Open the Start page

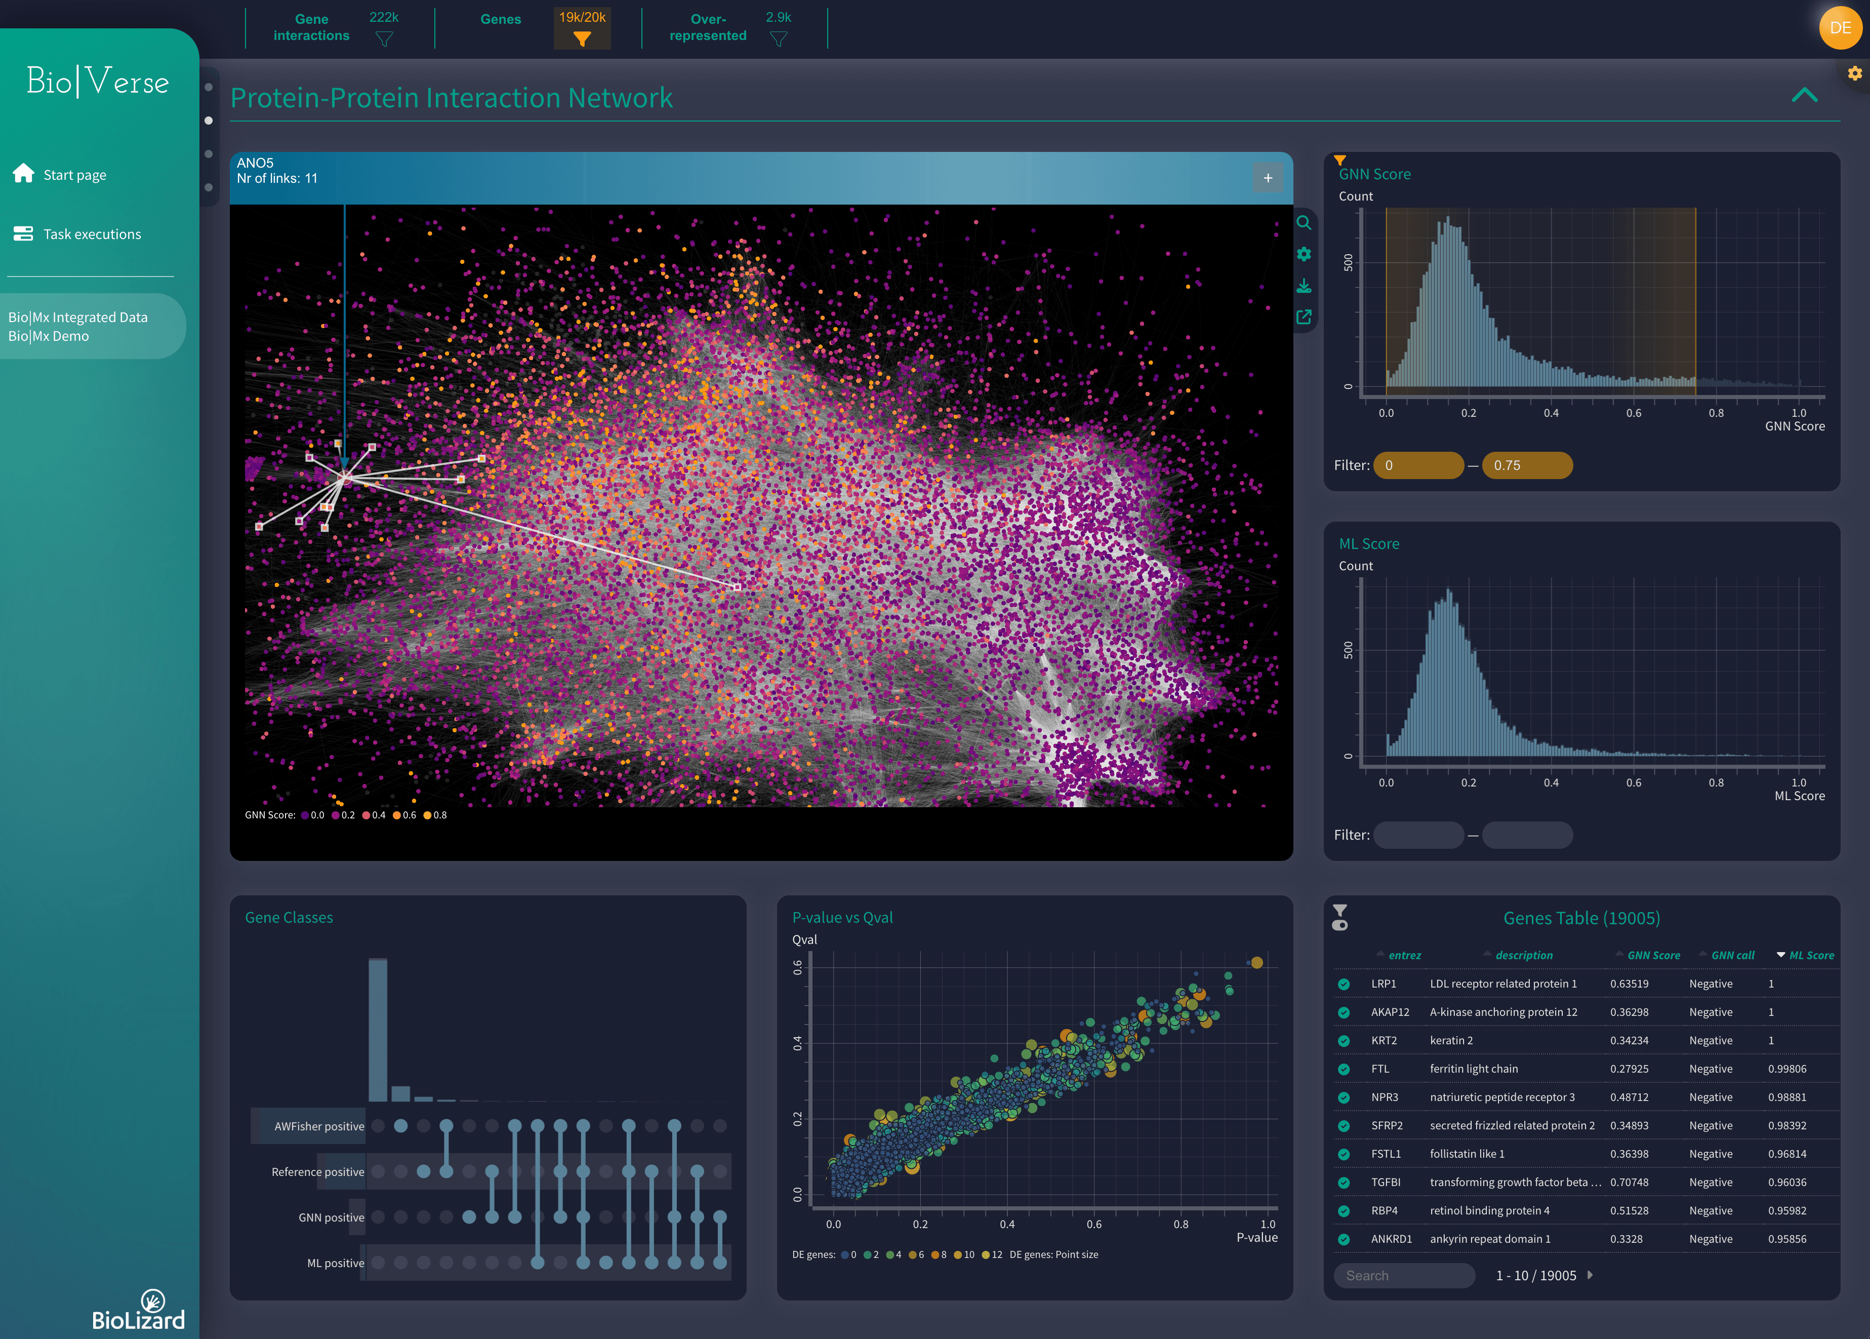point(74,175)
